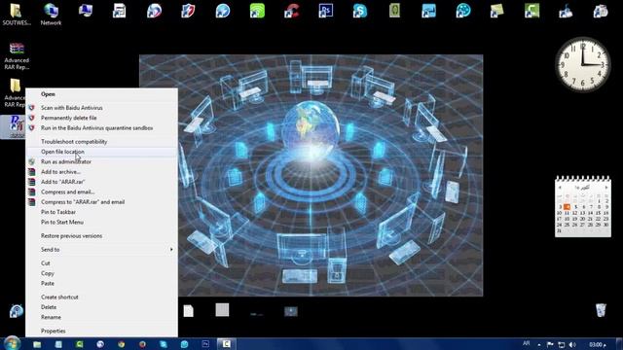Click Rename in the context menu
Viewport: 623px width, 350px height.
(101, 318)
